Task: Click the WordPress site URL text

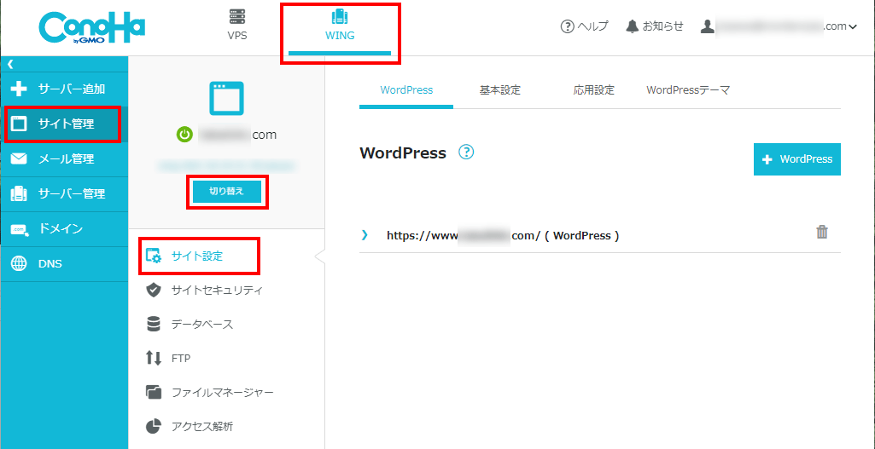Action: pos(503,236)
